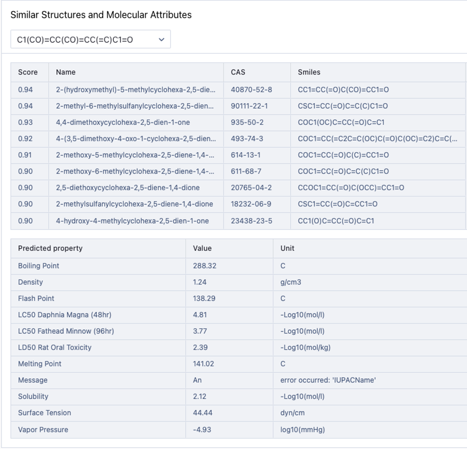Click the 2-methylsulfanylcyclohexa-2,5-diene-1,4-dione name
This screenshot has height=449, width=467.
(x=134, y=204)
